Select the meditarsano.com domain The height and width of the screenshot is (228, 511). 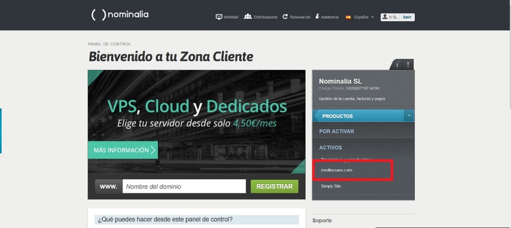[x=336, y=170]
